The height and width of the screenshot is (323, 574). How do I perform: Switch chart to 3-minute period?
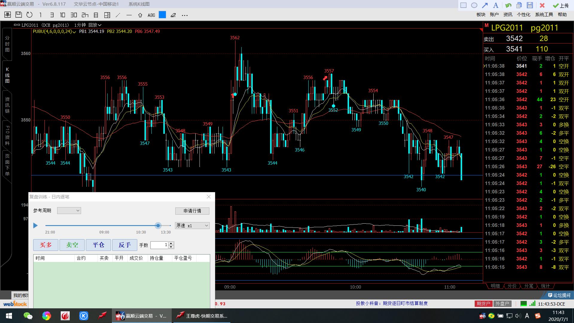51,15
